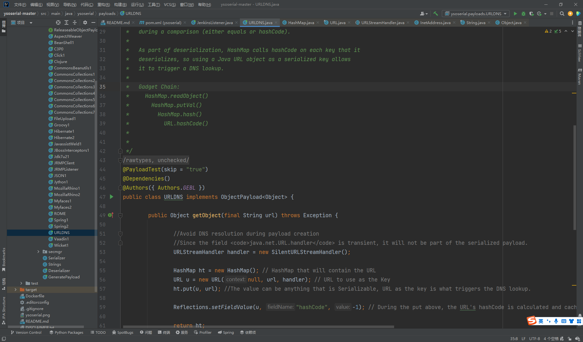Open Sogou soft keyboard icon
583x342 pixels.
564,321
